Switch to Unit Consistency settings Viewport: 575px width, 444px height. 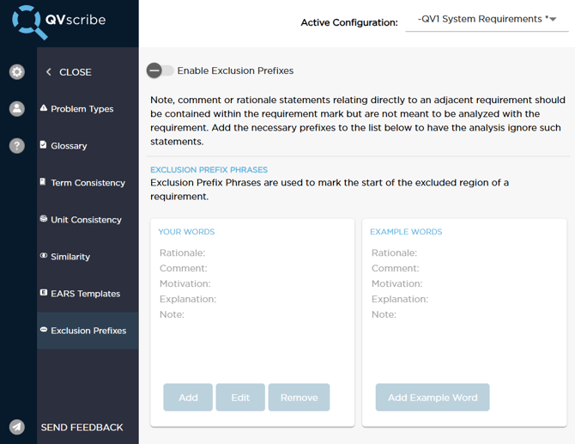point(86,220)
